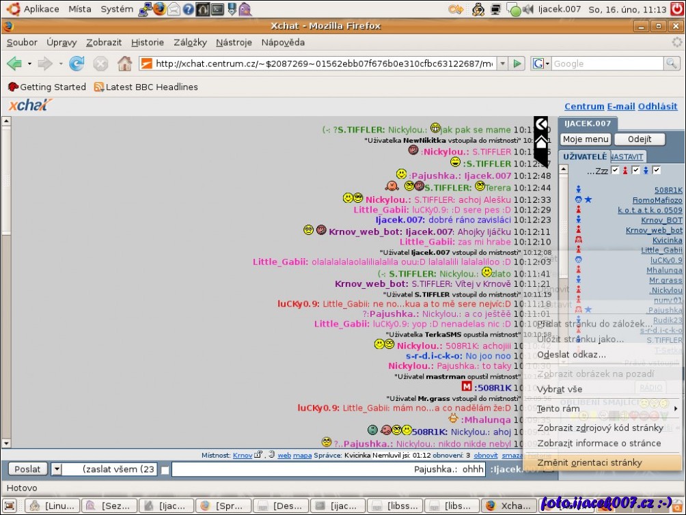
Task: Click the red shutdown icon in top panel
Action: [676, 9]
